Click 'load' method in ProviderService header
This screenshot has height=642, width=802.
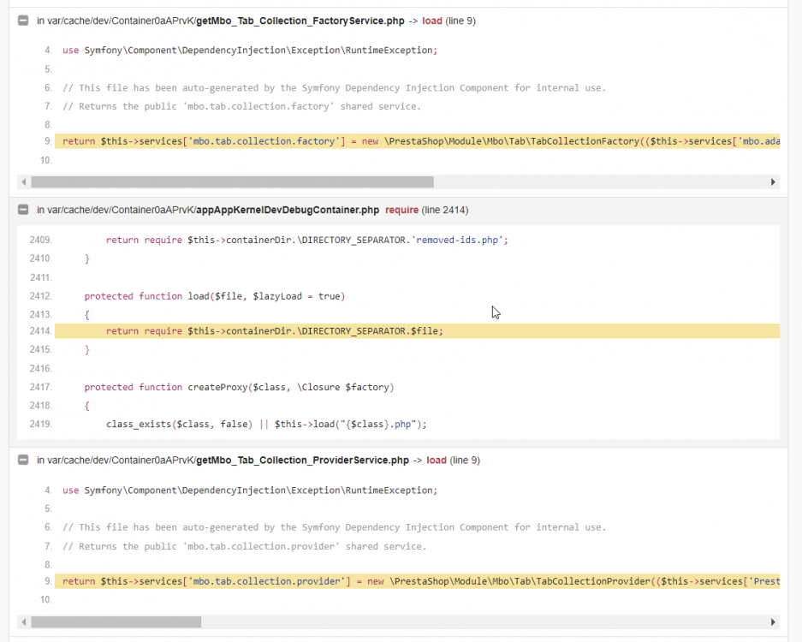click(437, 461)
